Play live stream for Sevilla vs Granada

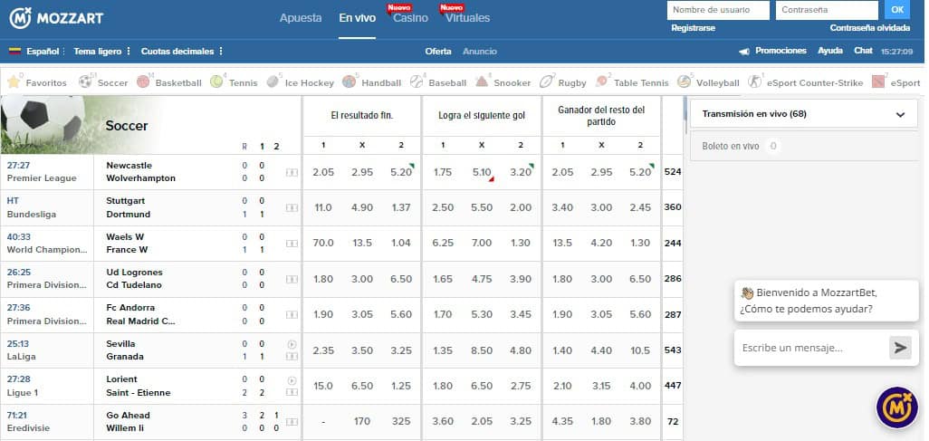point(292,344)
